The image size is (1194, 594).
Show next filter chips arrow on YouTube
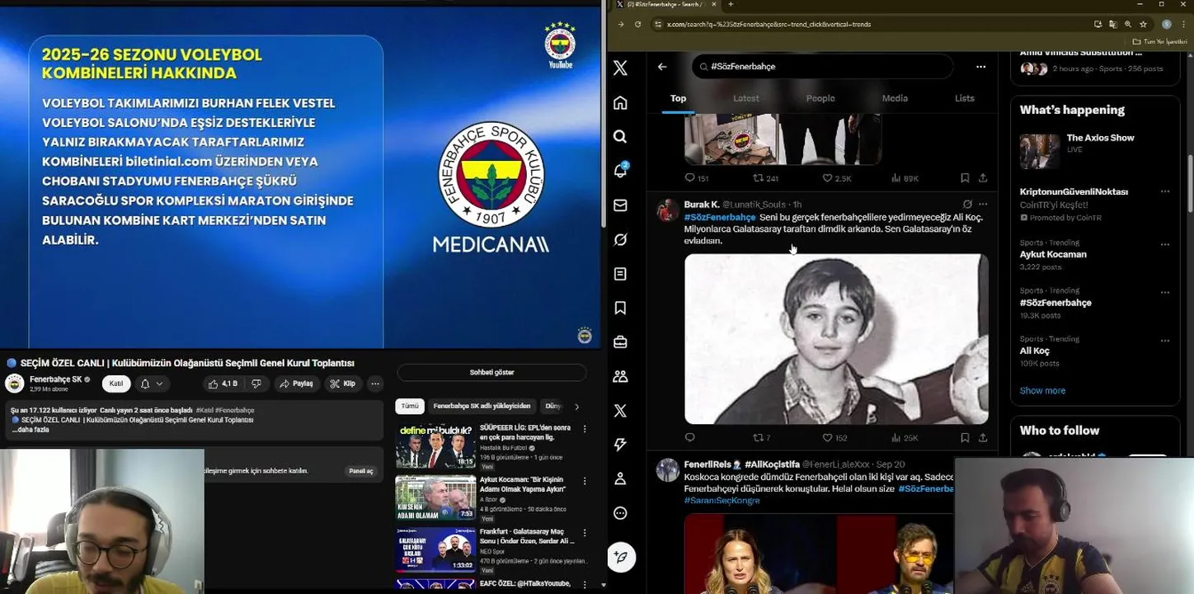(x=576, y=406)
